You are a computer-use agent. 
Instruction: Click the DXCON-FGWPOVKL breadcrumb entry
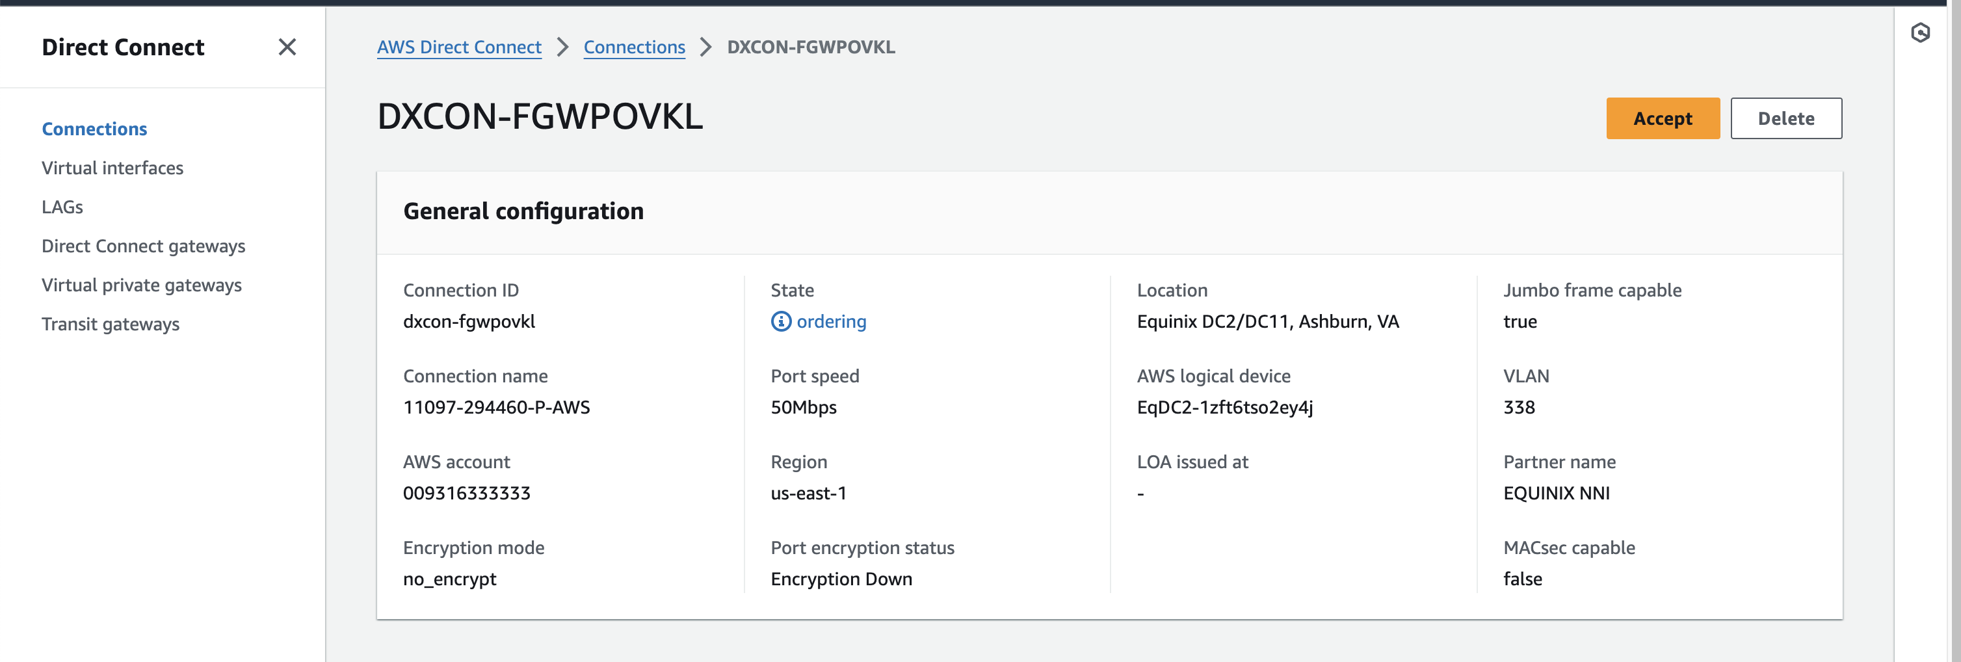coord(810,46)
